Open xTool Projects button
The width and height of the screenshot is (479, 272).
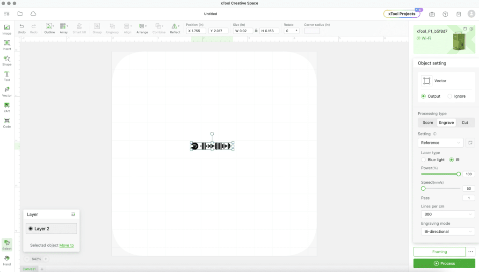tap(402, 14)
